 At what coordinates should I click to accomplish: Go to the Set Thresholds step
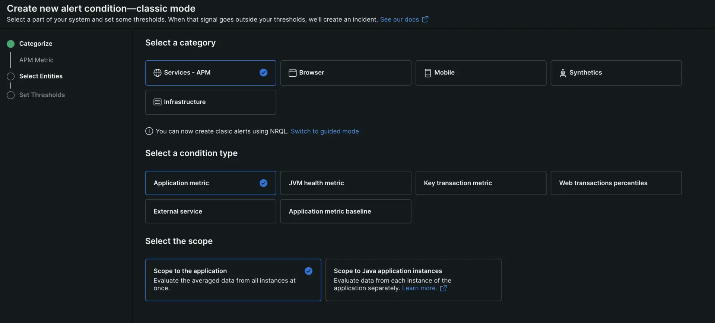click(x=42, y=95)
